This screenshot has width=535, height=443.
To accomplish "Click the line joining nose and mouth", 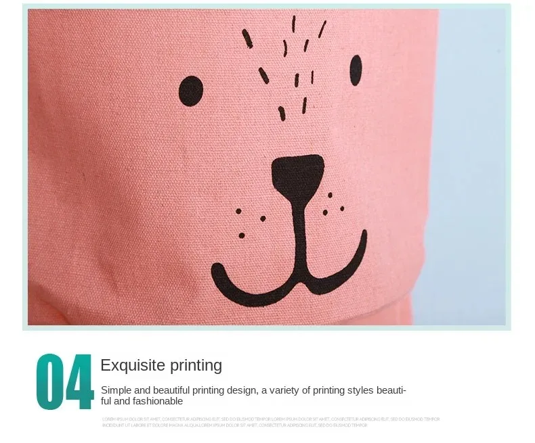I will click(299, 239).
